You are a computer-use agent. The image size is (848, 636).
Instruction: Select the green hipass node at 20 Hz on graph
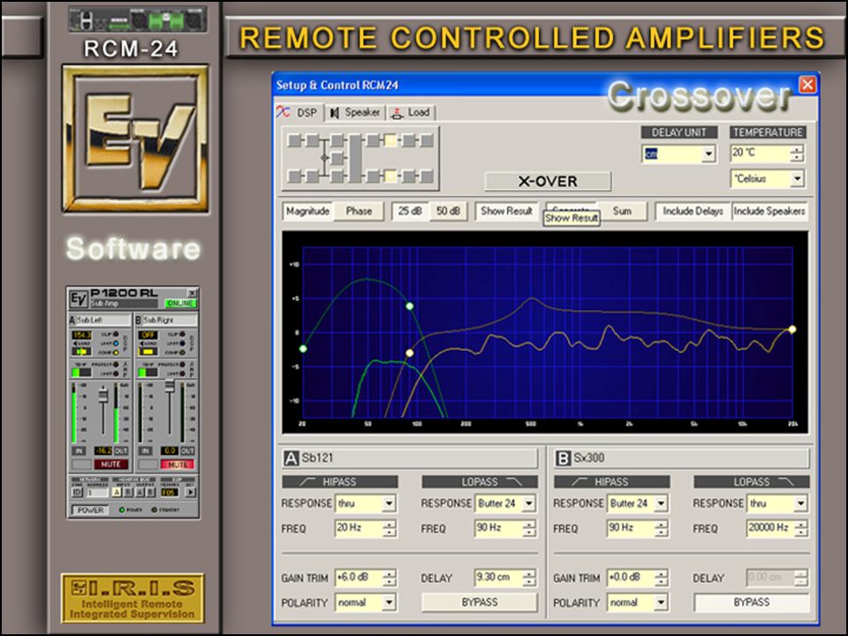303,349
